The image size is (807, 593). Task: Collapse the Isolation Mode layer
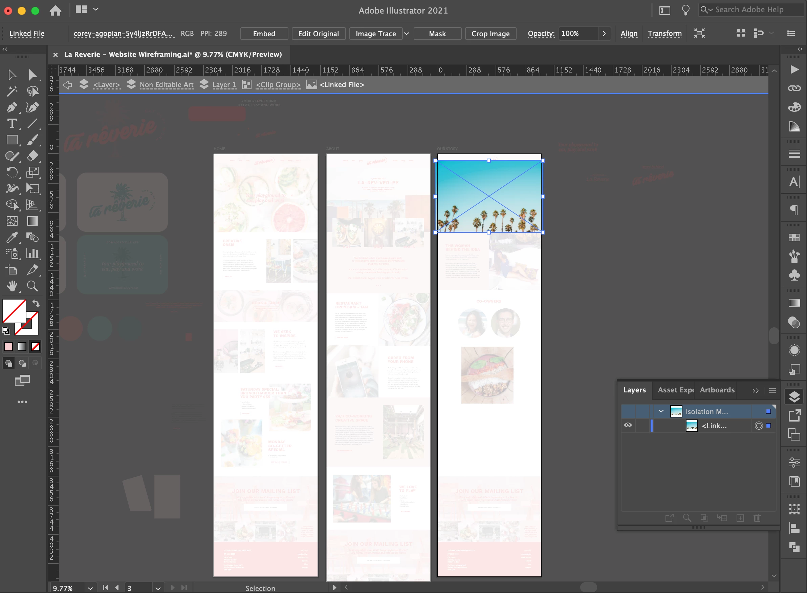[x=661, y=411]
